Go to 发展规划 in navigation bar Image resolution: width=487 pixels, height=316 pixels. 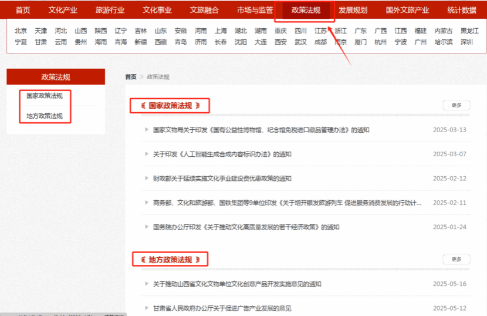353,10
